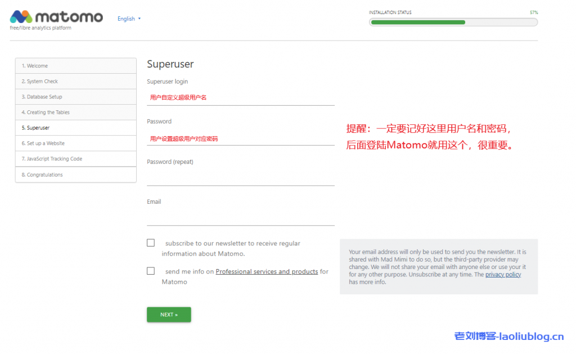This screenshot has height=354, width=576.
Task: Select the System Check step
Action: tap(75, 82)
